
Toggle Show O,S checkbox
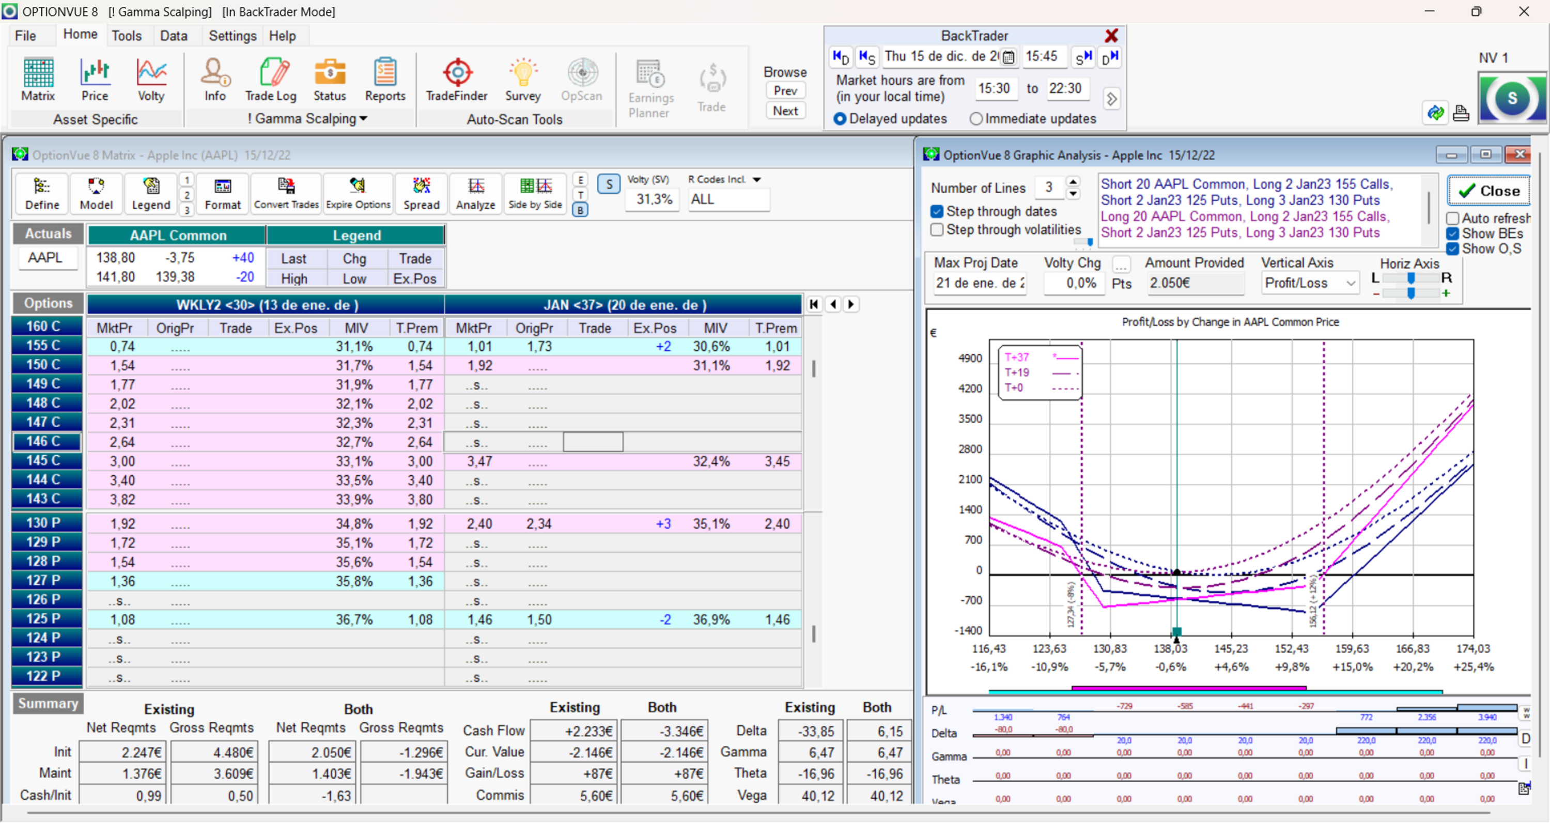pos(1452,249)
